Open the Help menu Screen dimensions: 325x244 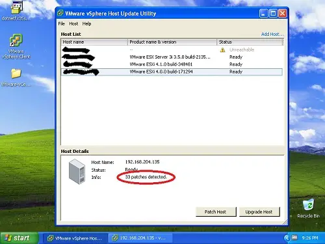[86, 23]
